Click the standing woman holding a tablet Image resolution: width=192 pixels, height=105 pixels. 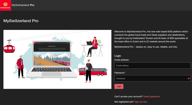tap(89, 70)
